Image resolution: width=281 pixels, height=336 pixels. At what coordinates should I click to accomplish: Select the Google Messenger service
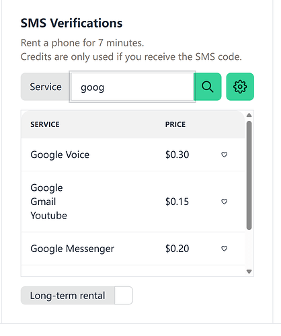click(133, 249)
